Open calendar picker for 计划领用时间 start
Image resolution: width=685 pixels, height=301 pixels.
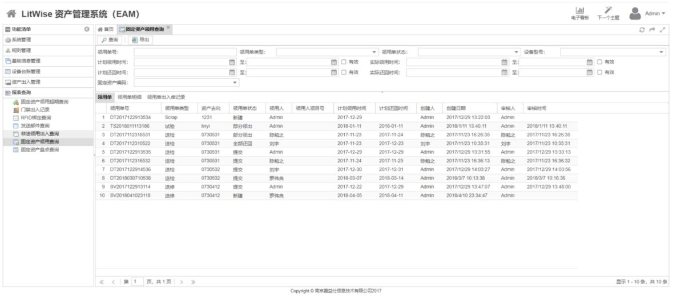pos(232,62)
